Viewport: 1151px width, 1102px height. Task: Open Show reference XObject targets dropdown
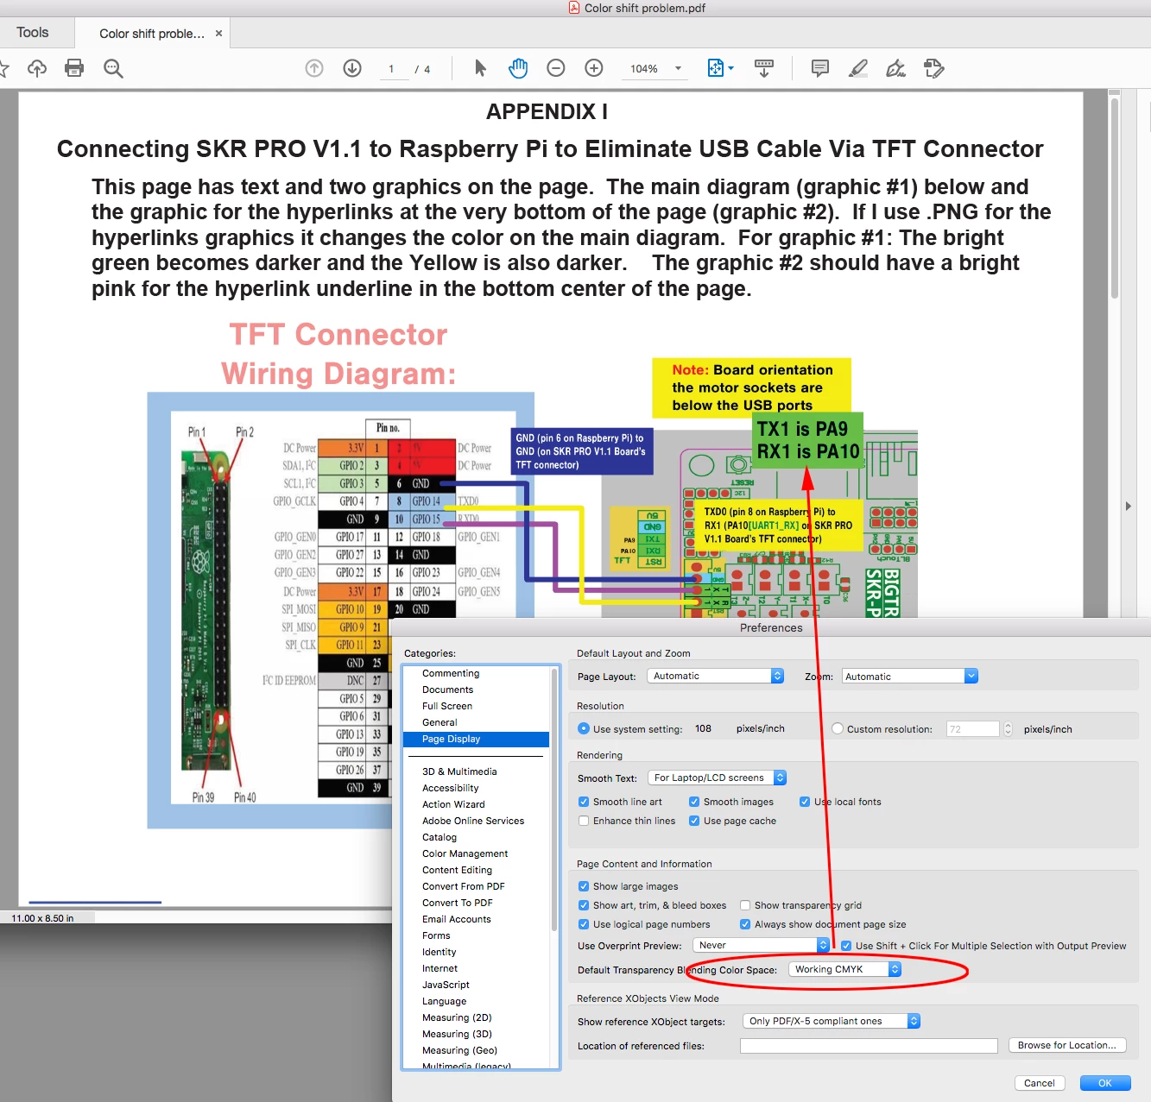832,1021
